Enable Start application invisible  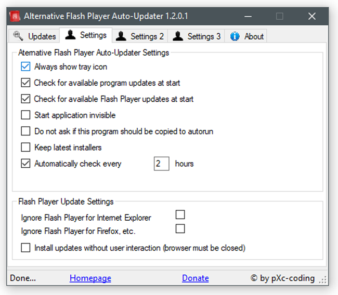tap(25, 115)
